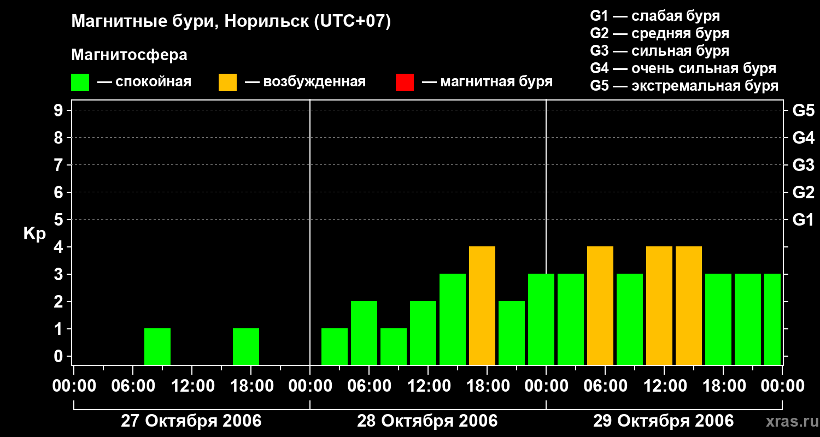This screenshot has height=437, width=820.
Task: Select the final narrow green bar on 29 October
Action: 772,319
